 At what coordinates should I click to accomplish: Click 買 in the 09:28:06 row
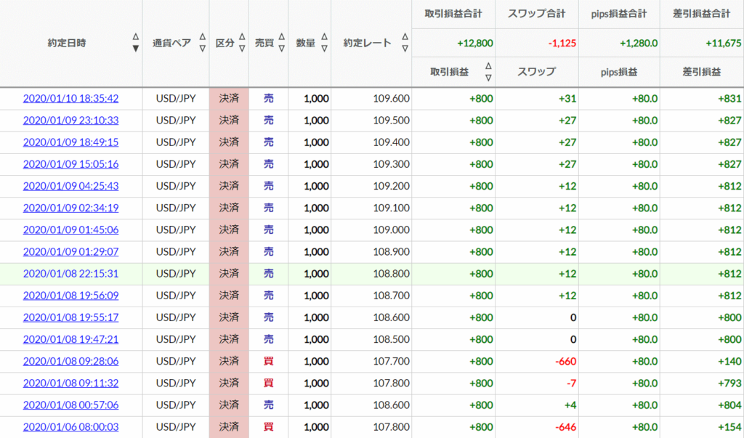pyautogui.click(x=269, y=361)
